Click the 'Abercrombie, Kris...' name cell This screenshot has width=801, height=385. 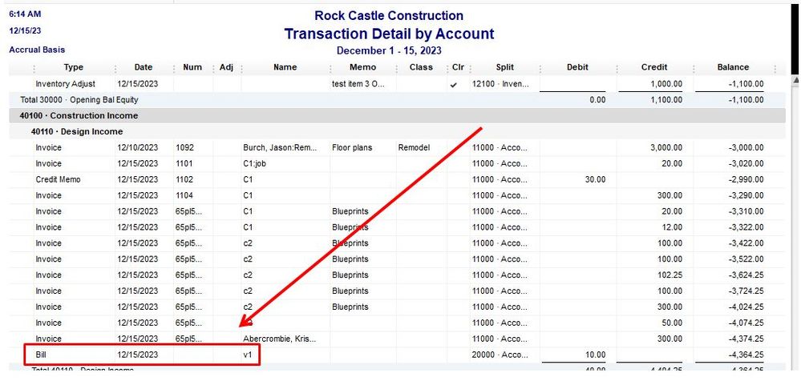click(x=280, y=339)
